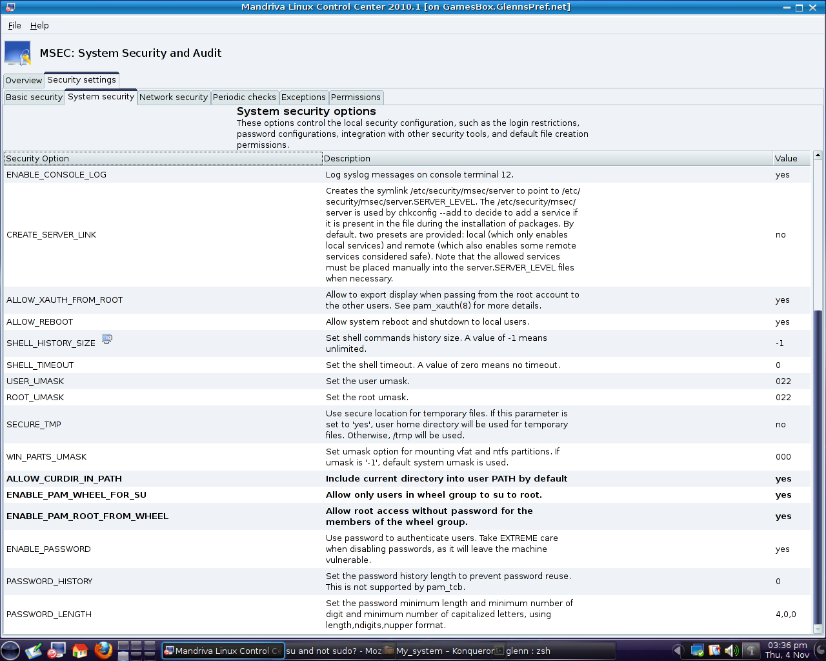Select the PASSWORD_LENGTH option
This screenshot has height=661, width=826.
(x=49, y=614)
